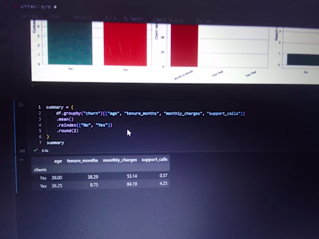Image resolution: width=319 pixels, height=239 pixels.
Task: Switch to the Untitled-1.ipynb tab
Action: point(35,7)
